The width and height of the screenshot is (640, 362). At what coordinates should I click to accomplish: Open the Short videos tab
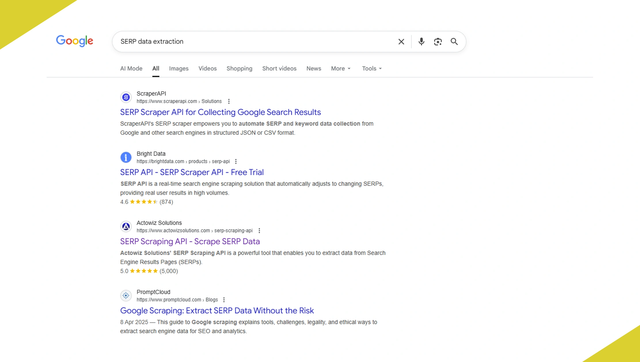[x=279, y=69]
